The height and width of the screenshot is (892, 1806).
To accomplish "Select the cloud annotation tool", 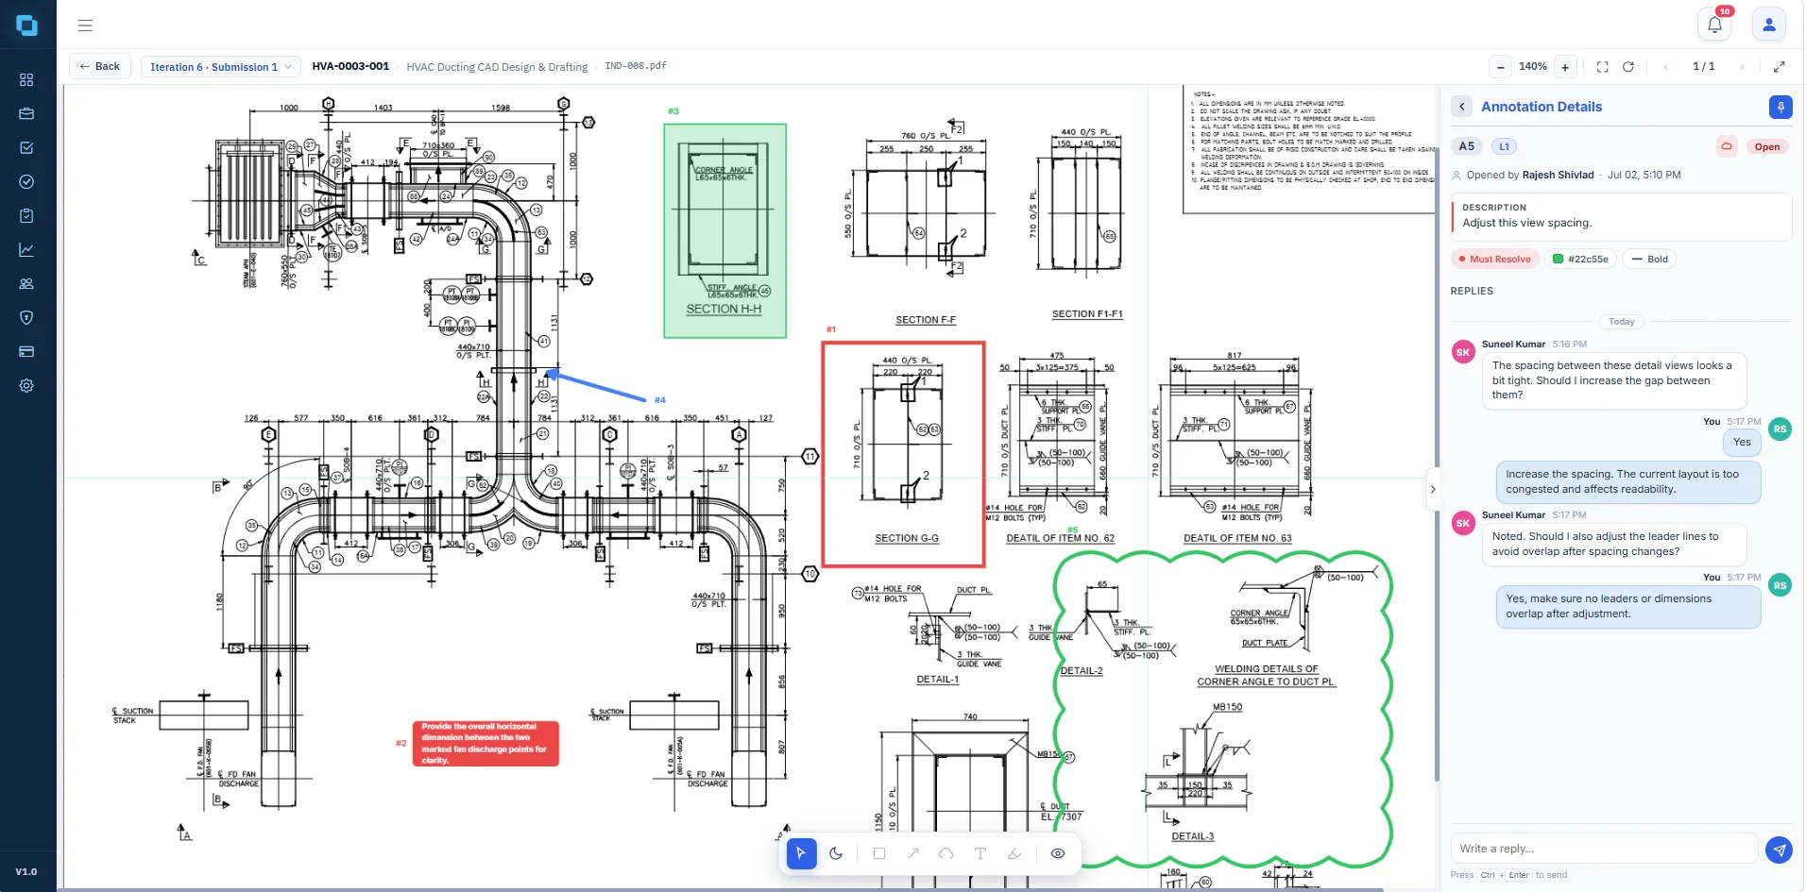I will pos(946,853).
